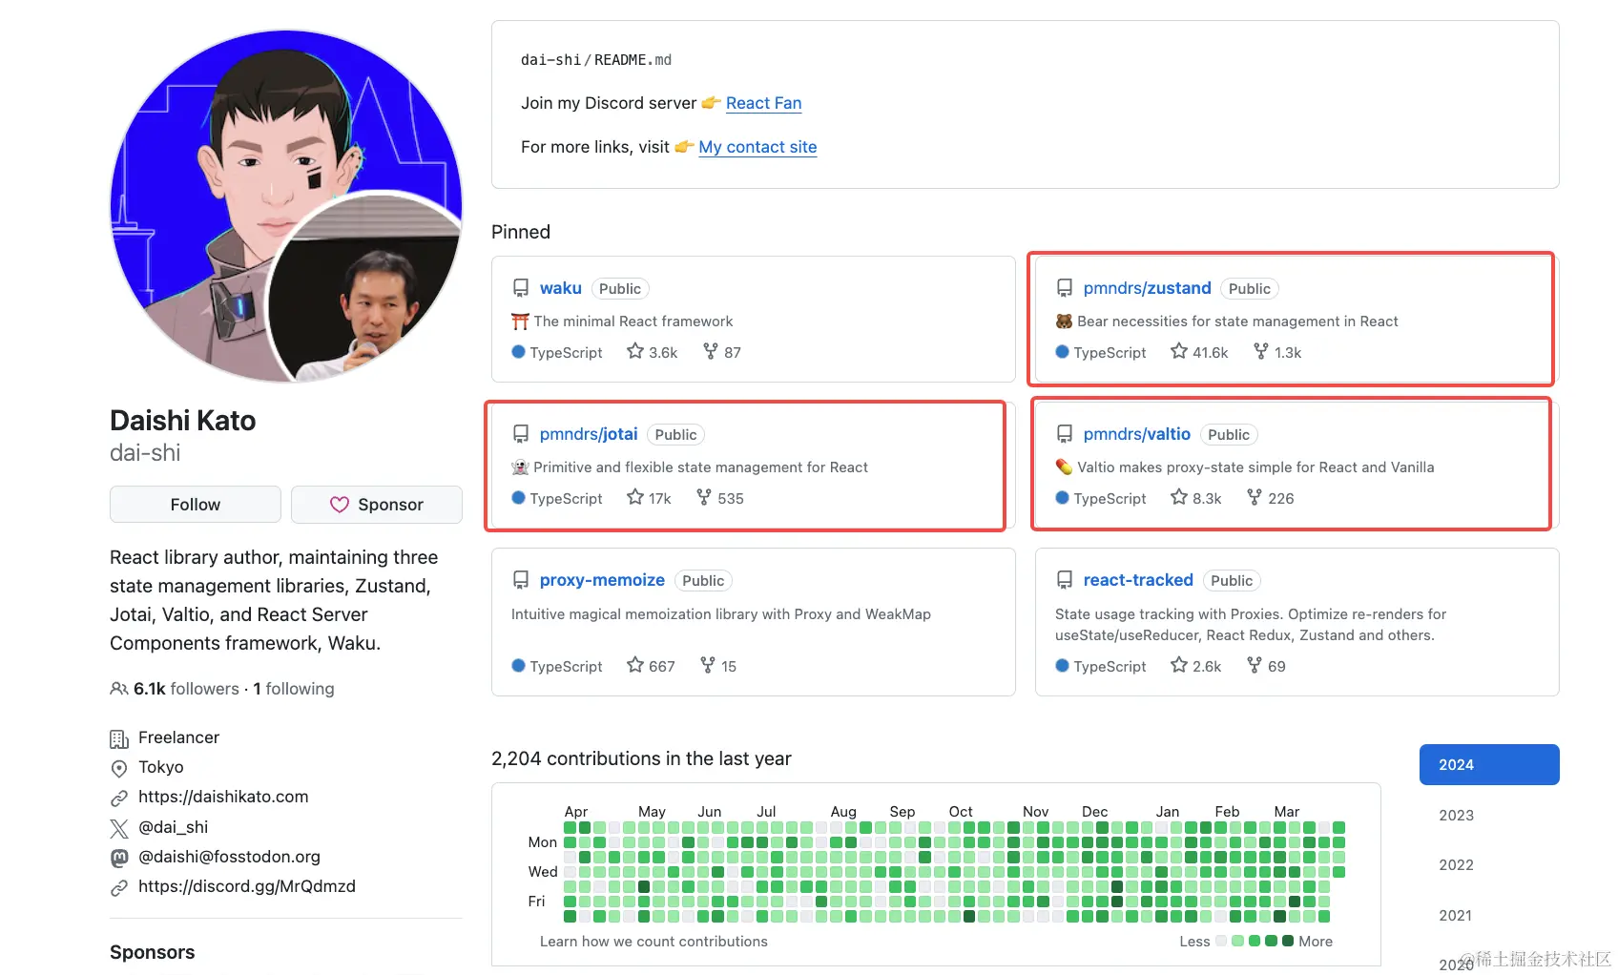Click the 2,204 contributions heading

641,758
